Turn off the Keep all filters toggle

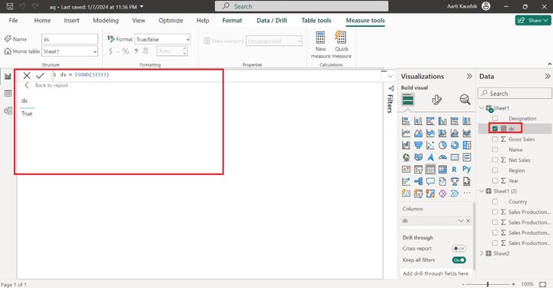[459, 260]
